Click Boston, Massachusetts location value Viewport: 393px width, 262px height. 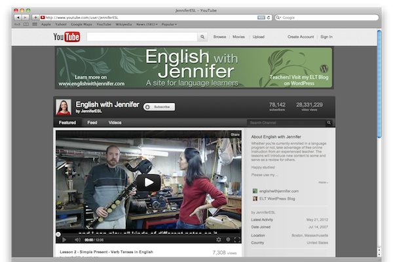point(310,235)
